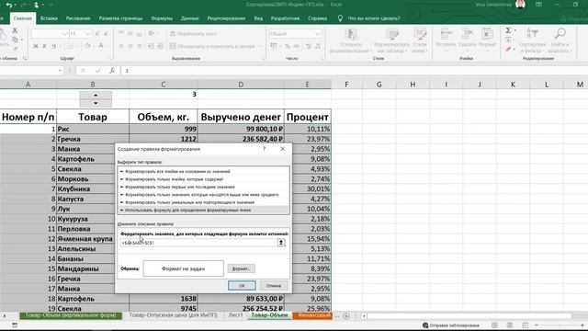This screenshot has height=331, width=588.
Task: Click the Cut scissors icon
Action: point(15,30)
